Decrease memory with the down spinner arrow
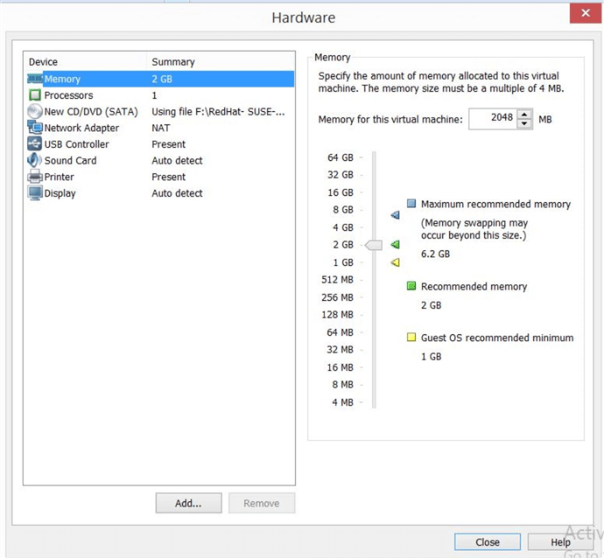604x558 pixels. click(524, 123)
